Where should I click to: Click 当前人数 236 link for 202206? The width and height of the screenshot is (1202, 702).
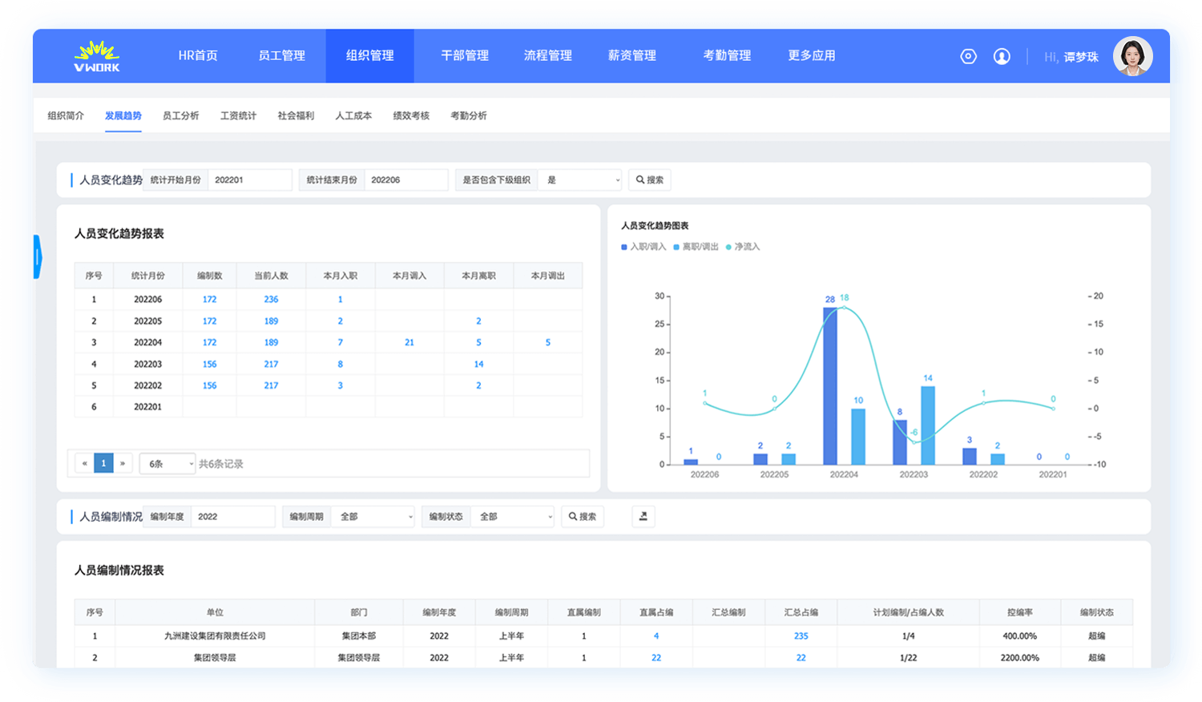click(x=272, y=299)
